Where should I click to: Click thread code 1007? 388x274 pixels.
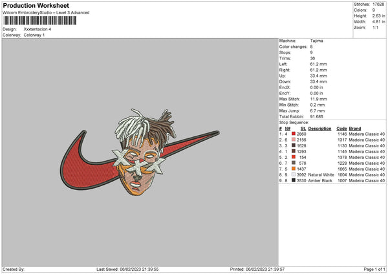342,181
